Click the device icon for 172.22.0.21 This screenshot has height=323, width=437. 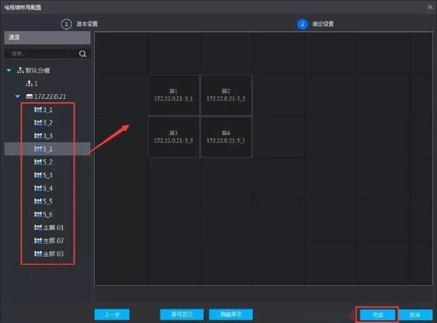[29, 96]
